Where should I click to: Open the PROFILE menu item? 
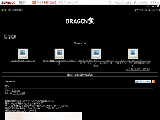tap(19, 10)
